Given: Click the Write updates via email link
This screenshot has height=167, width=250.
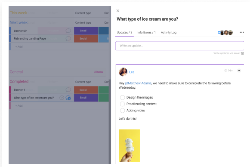Looking at the screenshot, I should pos(227,53).
